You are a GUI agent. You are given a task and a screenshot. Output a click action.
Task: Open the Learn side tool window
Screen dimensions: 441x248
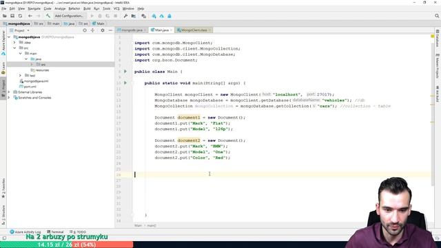coord(3,68)
